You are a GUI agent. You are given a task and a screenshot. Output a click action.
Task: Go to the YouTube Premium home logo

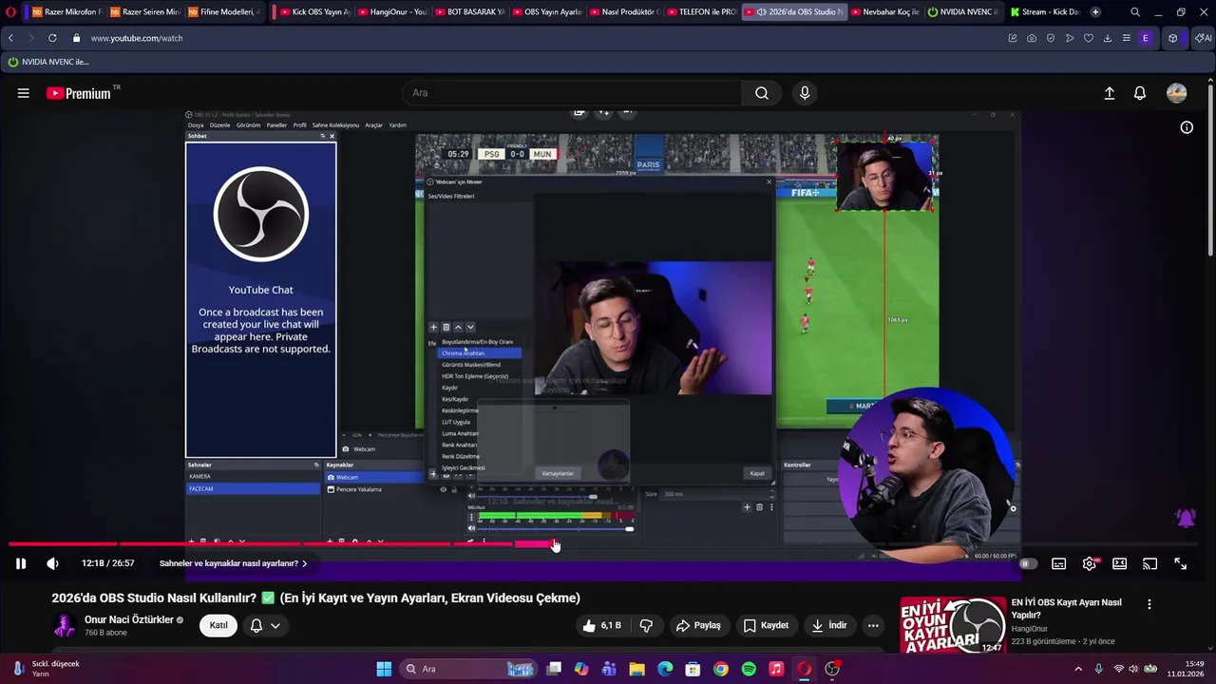click(x=79, y=93)
